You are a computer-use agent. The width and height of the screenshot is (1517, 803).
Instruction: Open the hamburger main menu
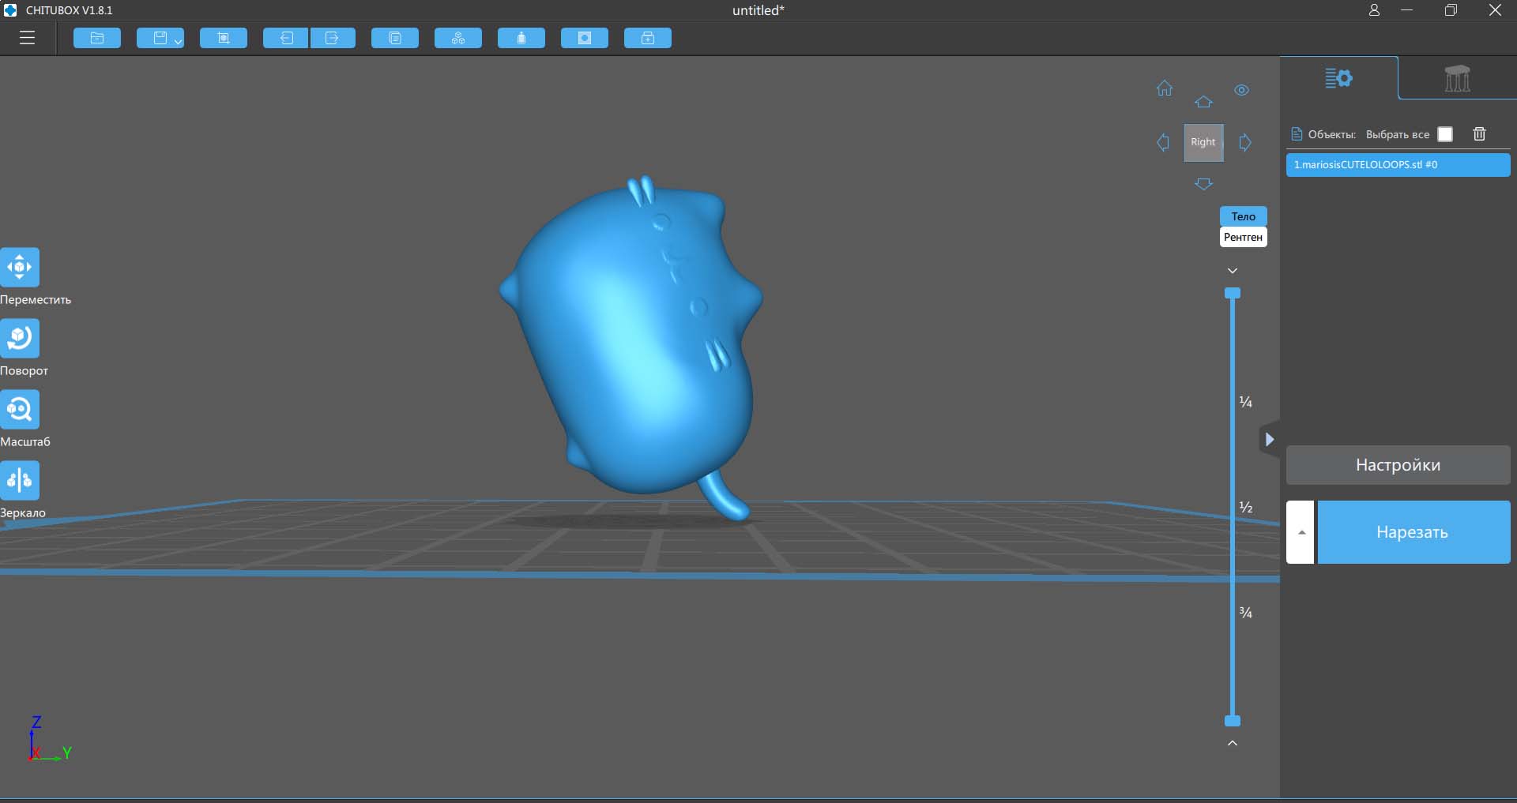[x=27, y=38]
